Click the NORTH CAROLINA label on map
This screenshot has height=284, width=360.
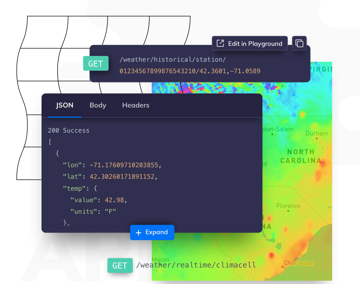coord(301,156)
